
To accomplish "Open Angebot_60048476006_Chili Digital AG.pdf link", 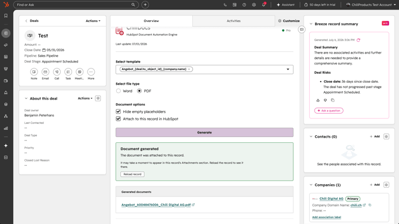I will 156,205.
